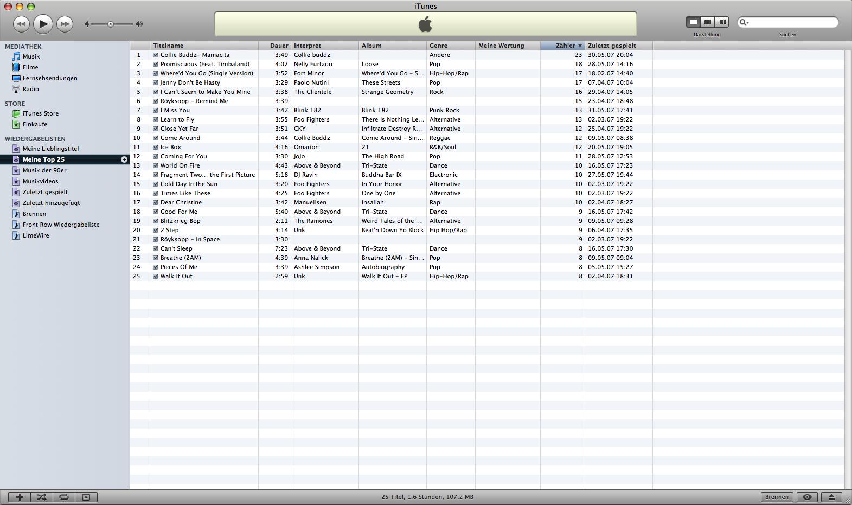This screenshot has height=505, width=852.
Task: Switch to Cover Flow view mode
Action: click(721, 22)
